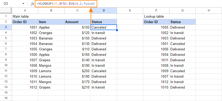The height and width of the screenshot is (101, 222).
Task: Select cell with order ID 1012 in column A
Action: click(25, 87)
